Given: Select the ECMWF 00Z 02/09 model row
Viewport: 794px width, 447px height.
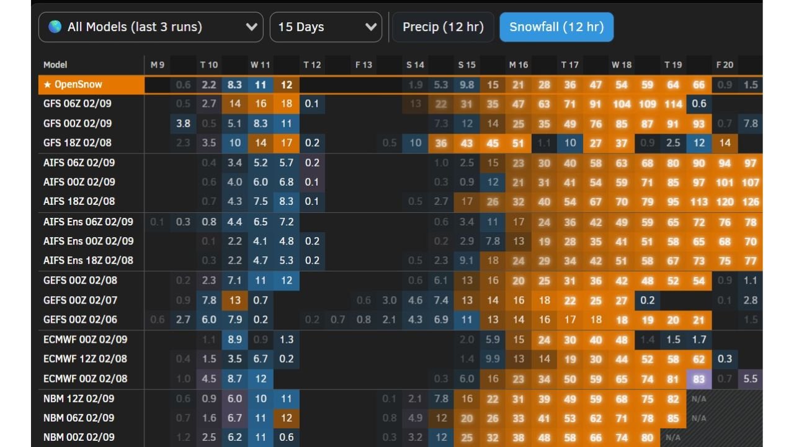Looking at the screenshot, I should coord(85,340).
